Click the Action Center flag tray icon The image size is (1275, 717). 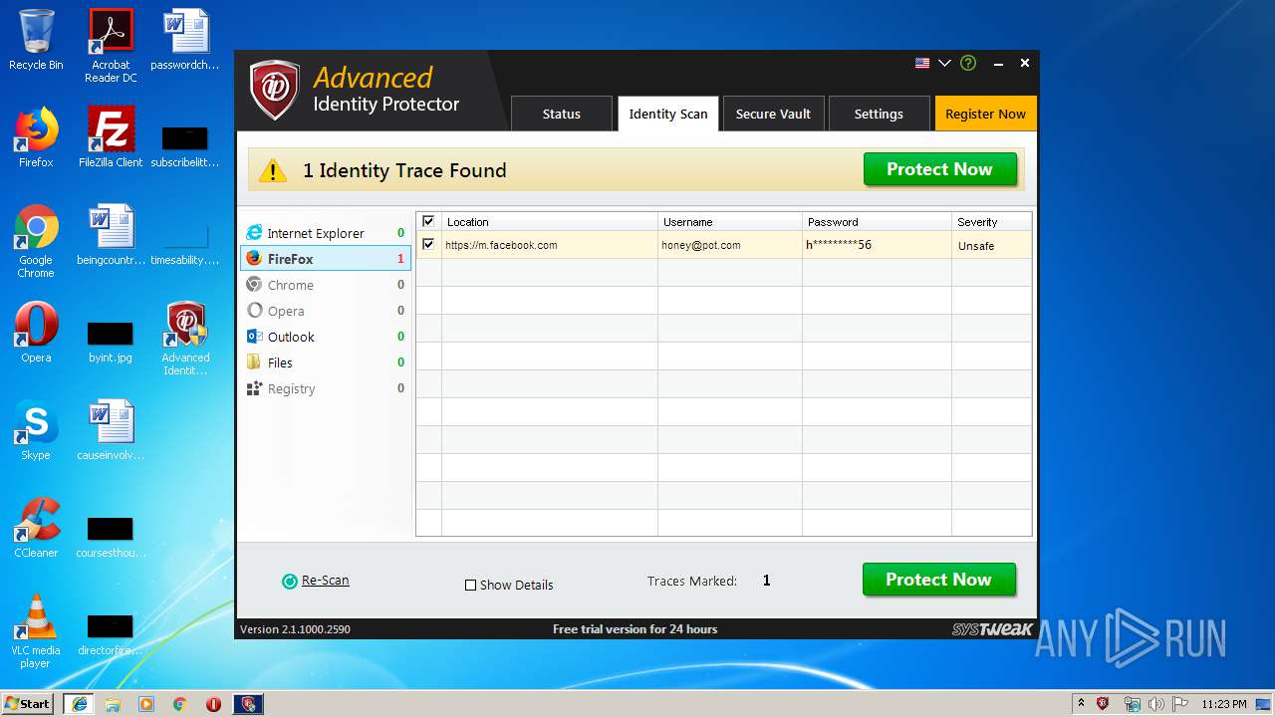pyautogui.click(x=1180, y=704)
